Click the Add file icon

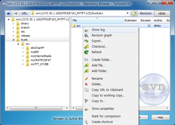86,65
